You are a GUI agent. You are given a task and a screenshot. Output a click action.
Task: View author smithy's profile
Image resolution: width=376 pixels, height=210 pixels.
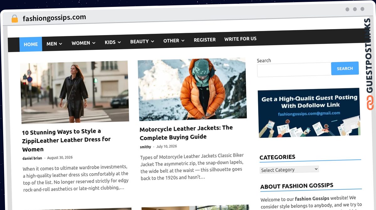tap(146, 147)
